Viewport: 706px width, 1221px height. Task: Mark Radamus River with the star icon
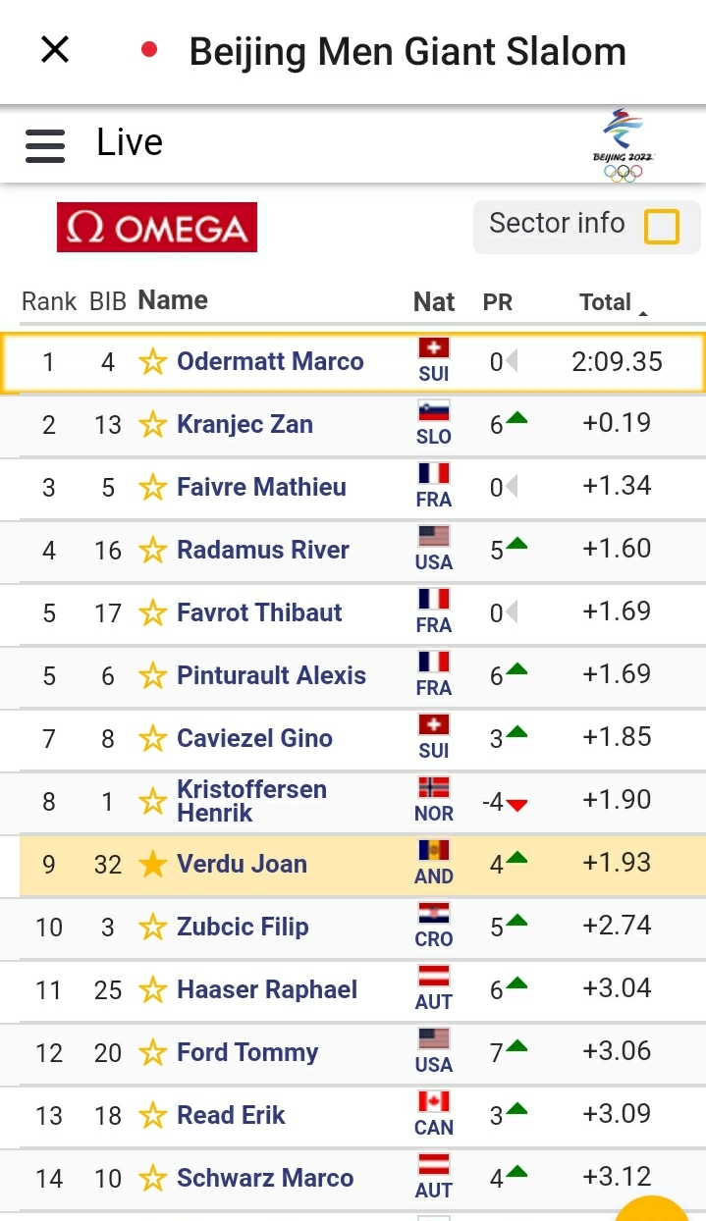152,551
